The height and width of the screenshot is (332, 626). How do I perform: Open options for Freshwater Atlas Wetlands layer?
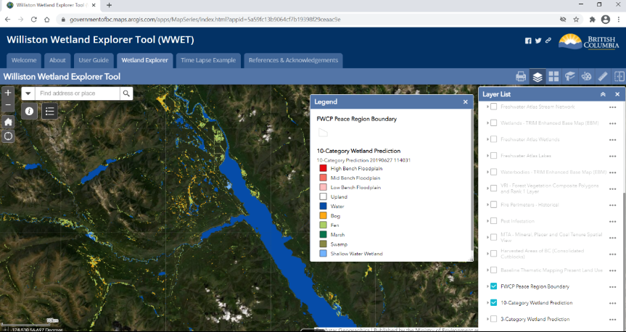(612, 140)
